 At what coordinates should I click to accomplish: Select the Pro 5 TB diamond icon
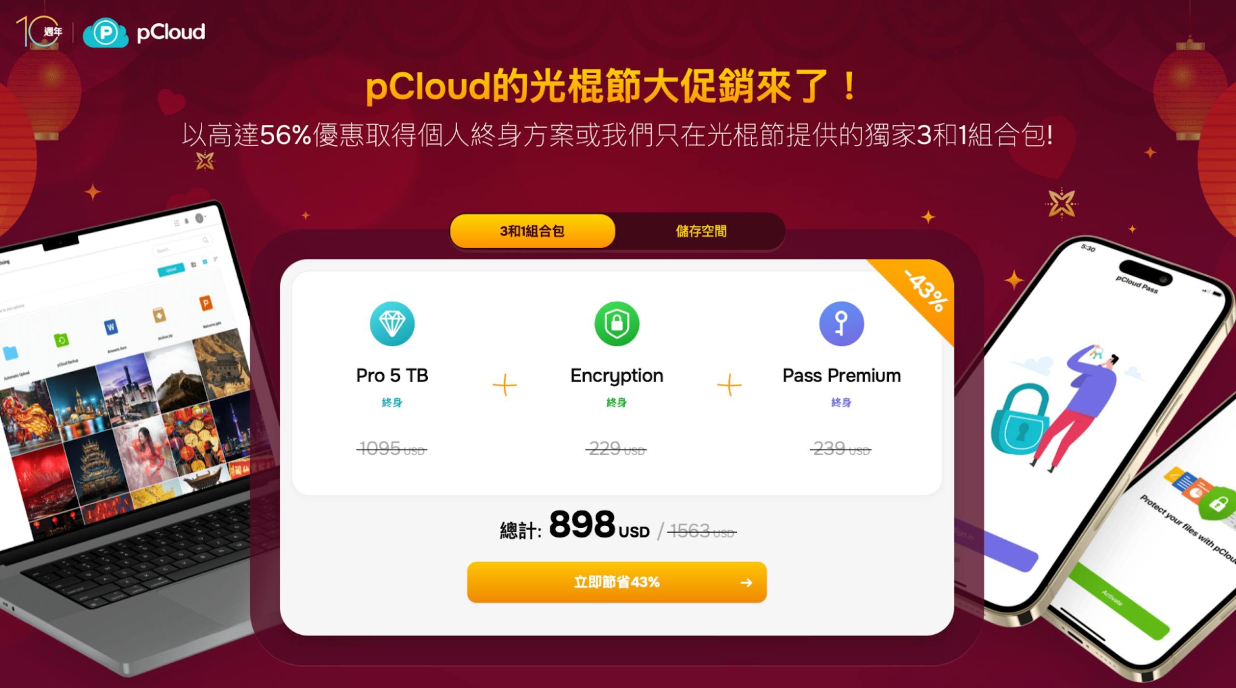click(x=392, y=323)
